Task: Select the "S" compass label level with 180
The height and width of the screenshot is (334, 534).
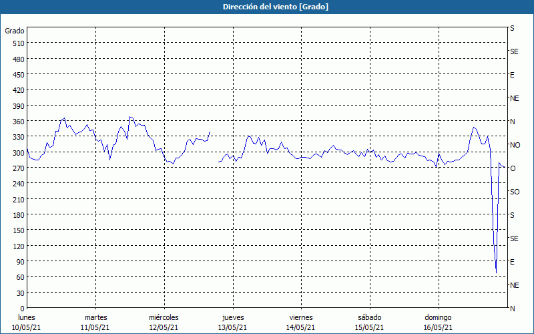Action: tap(512, 215)
